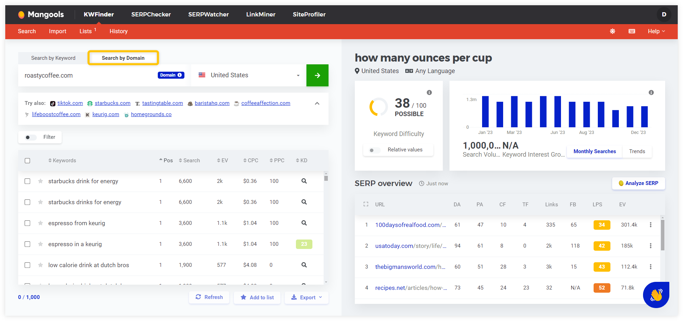This screenshot has width=683, height=321.
Task: Collapse the Try also suggestions list
Action: click(x=317, y=103)
